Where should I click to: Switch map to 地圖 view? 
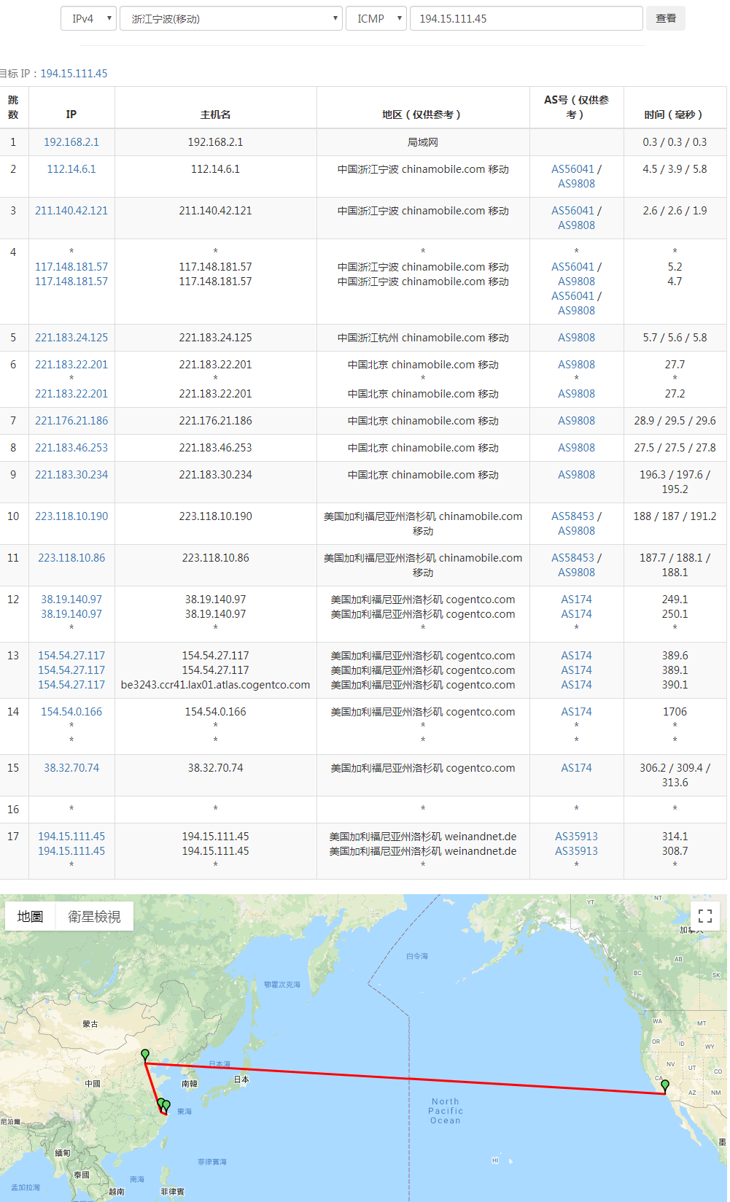coord(31,916)
